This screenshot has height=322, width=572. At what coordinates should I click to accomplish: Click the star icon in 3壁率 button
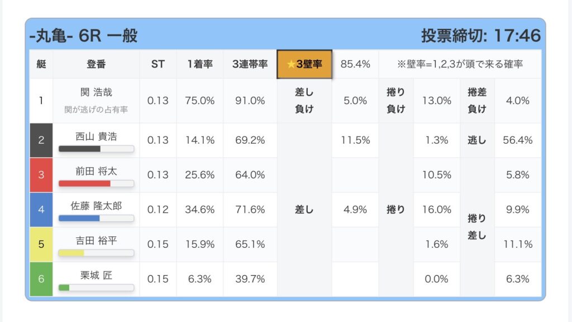pyautogui.click(x=290, y=65)
